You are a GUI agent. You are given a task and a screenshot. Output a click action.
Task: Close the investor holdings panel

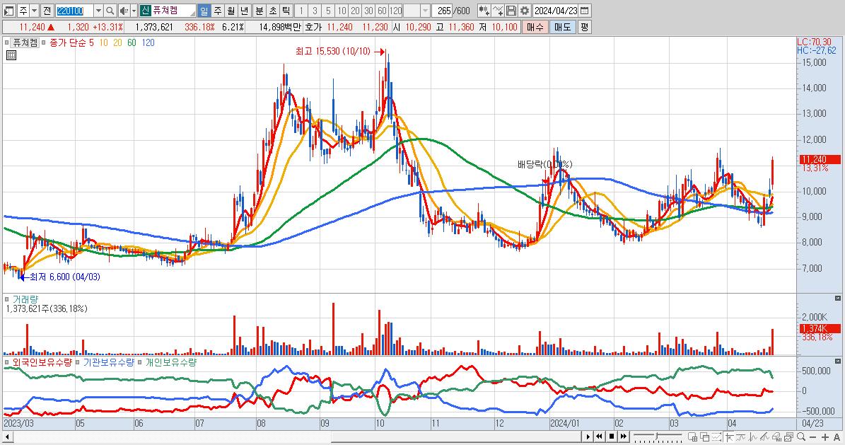click(x=837, y=361)
